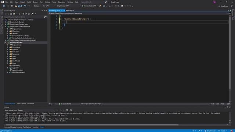Click the Undo arrow in the toolbar
This screenshot has width=235, height=132.
[x=25, y=6]
